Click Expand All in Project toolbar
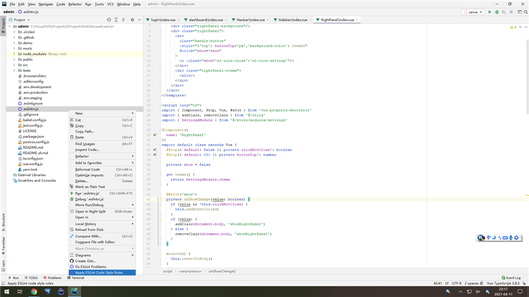This screenshot has width=529, height=297. 116,20
